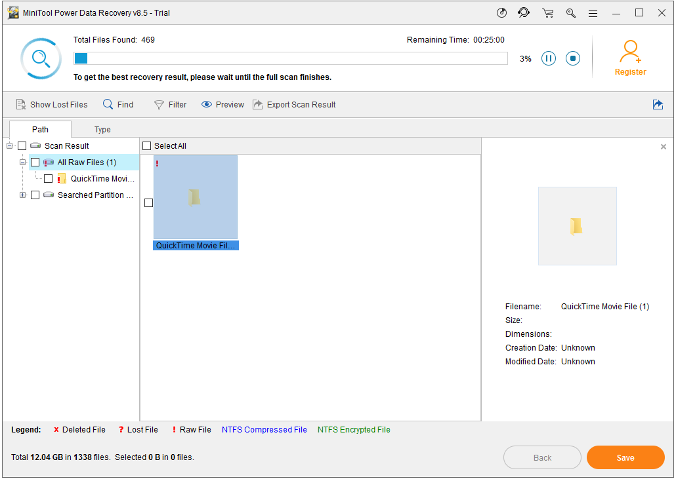Stop the scan

[x=573, y=58]
